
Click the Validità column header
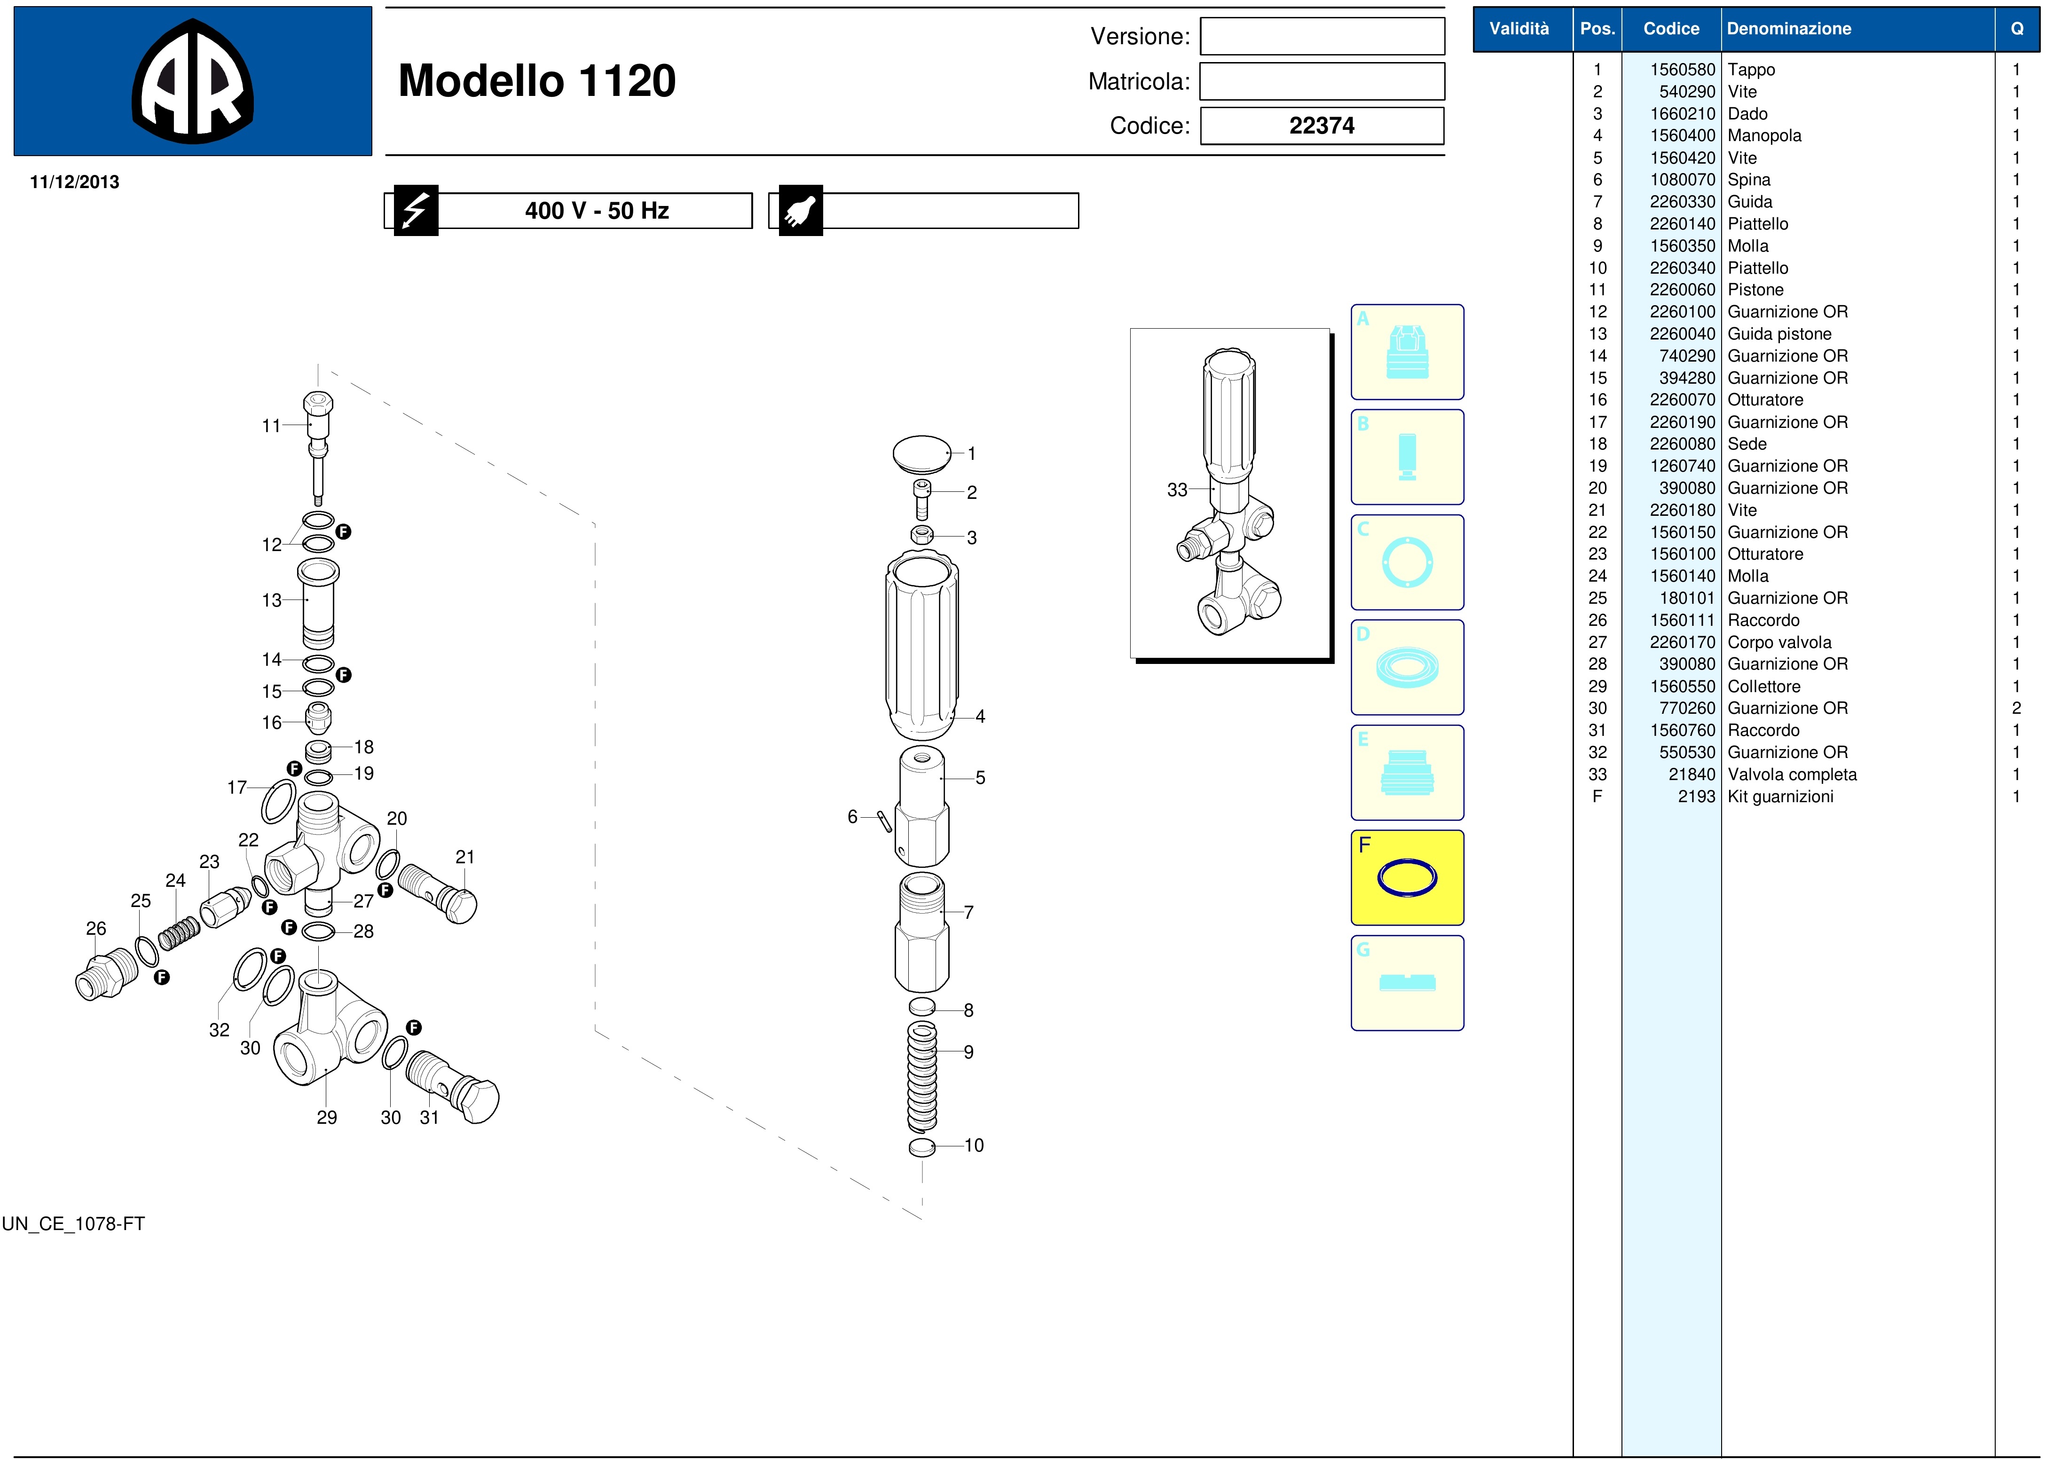point(1519,29)
